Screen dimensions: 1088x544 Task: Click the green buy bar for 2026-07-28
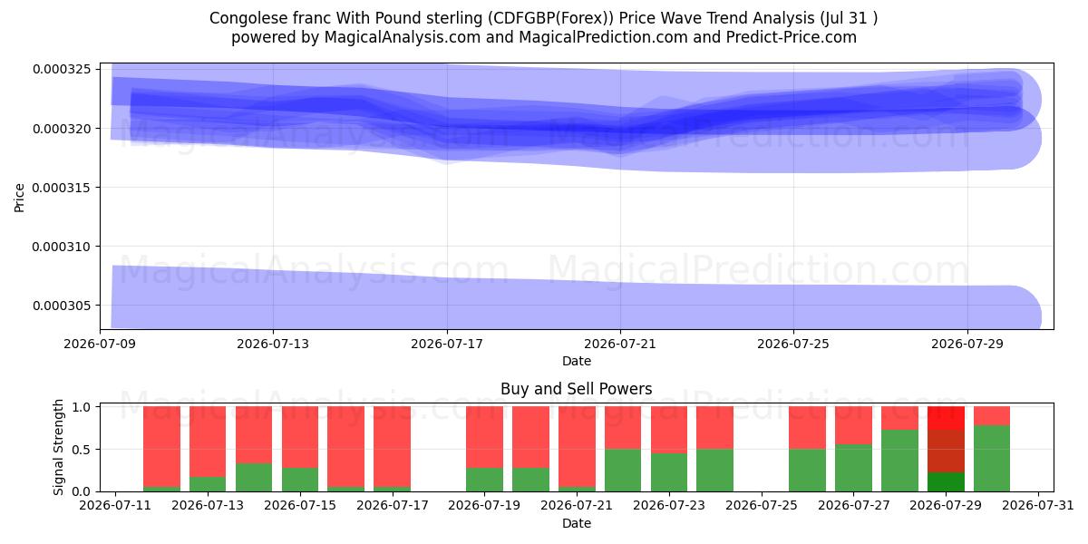point(899,461)
